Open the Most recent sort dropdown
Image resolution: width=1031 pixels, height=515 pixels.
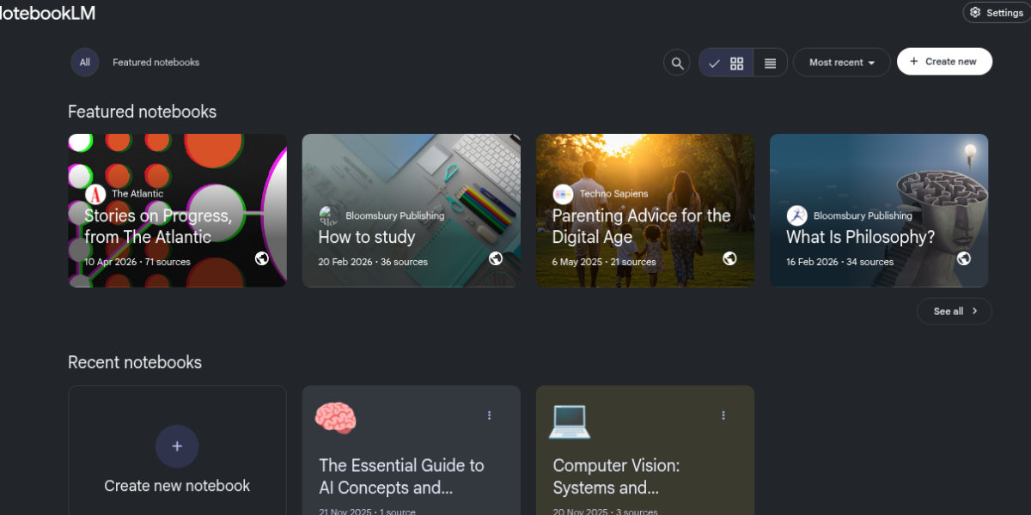841,63
